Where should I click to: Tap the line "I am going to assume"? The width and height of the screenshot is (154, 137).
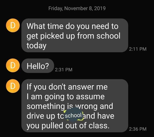coord(66,97)
